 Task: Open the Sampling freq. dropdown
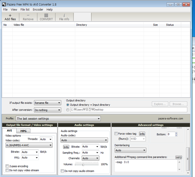[x=90, y=153]
